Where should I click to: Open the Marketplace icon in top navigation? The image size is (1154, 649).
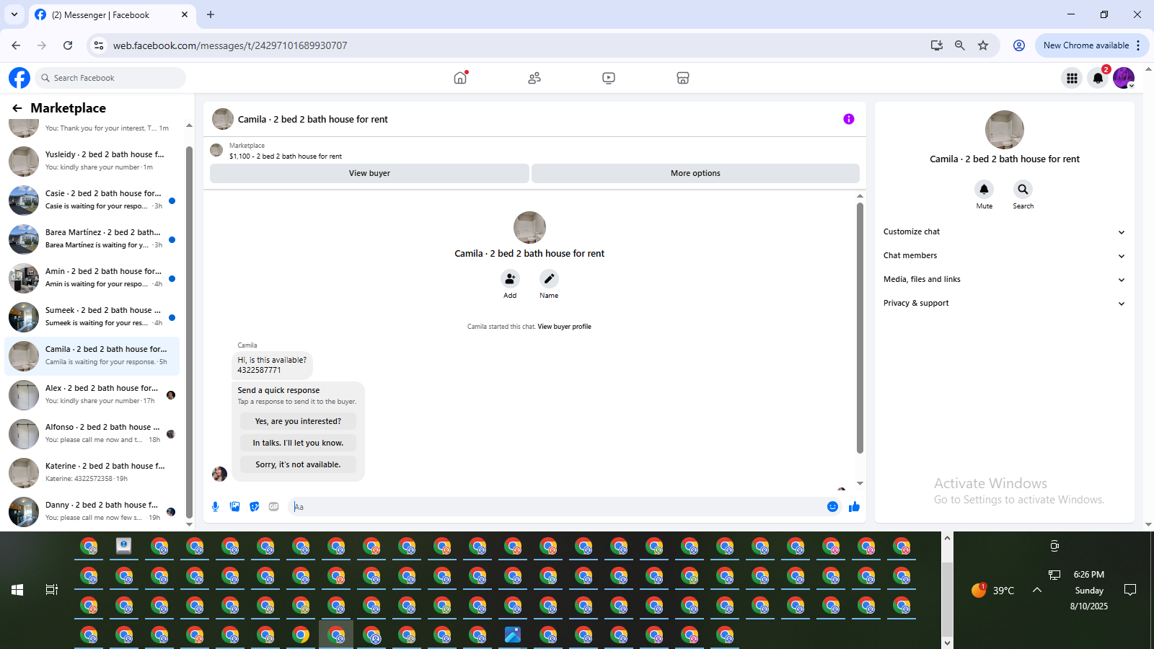[x=683, y=78]
